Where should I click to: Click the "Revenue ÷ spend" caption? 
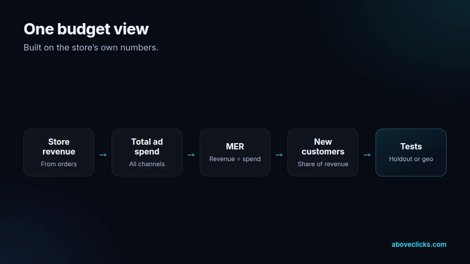coord(235,159)
